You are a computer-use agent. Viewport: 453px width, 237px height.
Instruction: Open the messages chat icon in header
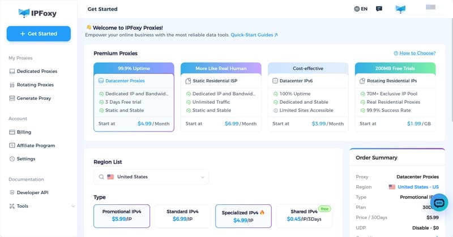point(379,9)
